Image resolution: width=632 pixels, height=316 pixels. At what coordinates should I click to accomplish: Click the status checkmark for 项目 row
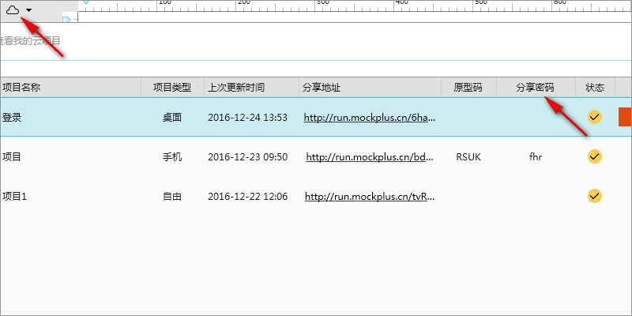pyautogui.click(x=595, y=156)
